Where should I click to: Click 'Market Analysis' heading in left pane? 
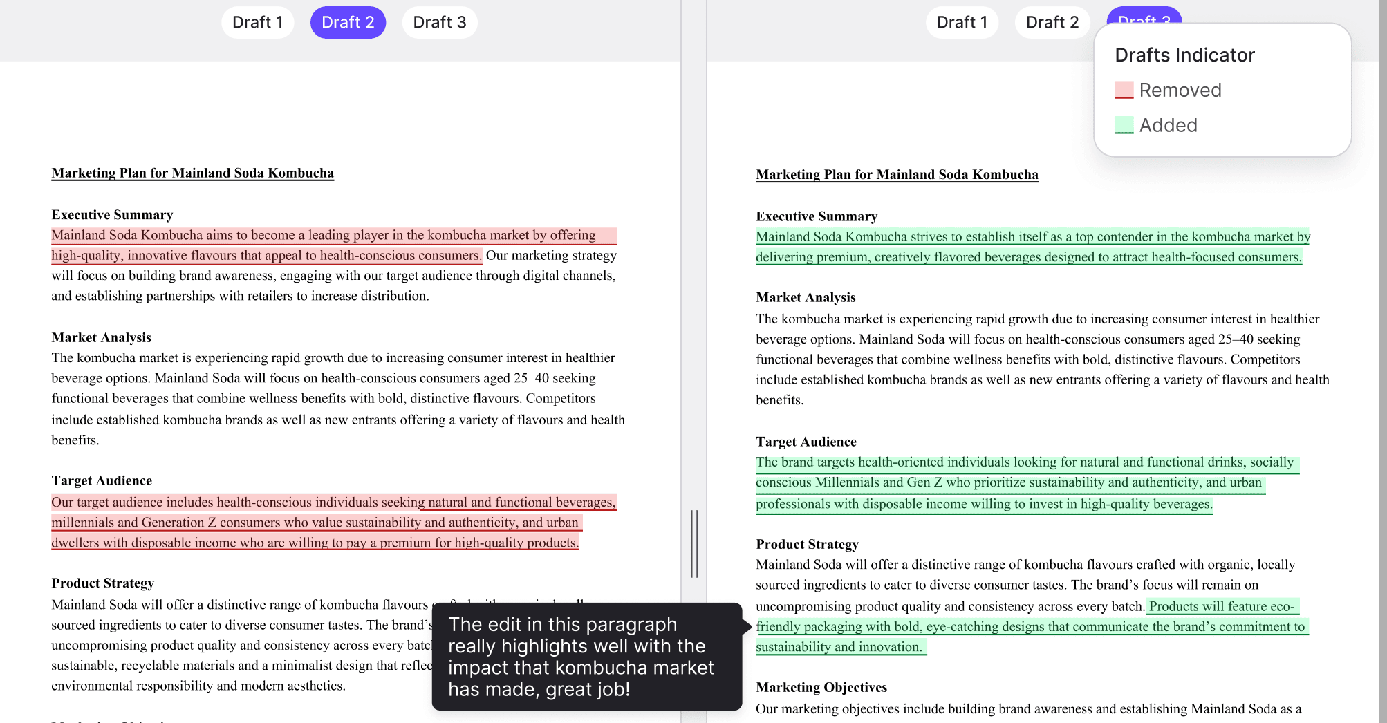click(x=101, y=337)
